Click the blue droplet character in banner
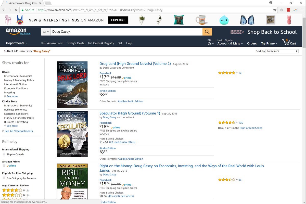Screen dimensions: 306x204 coord(224,20)
